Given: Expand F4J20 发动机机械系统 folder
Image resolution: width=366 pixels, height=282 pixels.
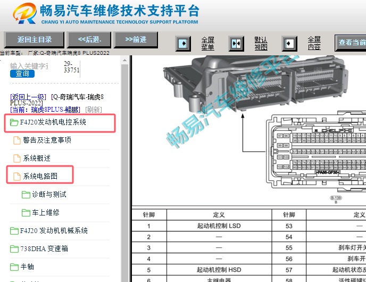Looking at the screenshot, I should [54, 230].
